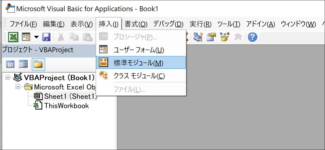Image resolution: width=325 pixels, height=150 pixels.
Task: Open Properties Window from the toolbar
Action: [x=211, y=37]
